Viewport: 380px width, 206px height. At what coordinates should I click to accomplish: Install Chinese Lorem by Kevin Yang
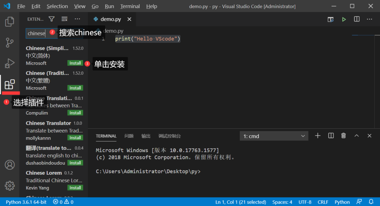pos(75,188)
